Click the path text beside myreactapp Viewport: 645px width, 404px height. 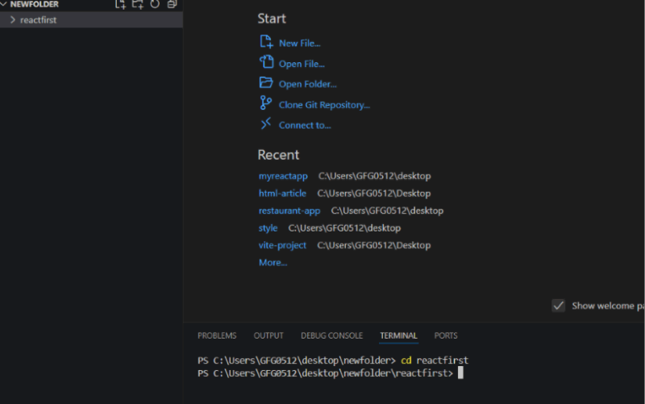tap(374, 176)
